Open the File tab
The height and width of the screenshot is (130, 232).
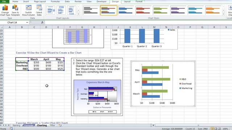click(4, 1)
